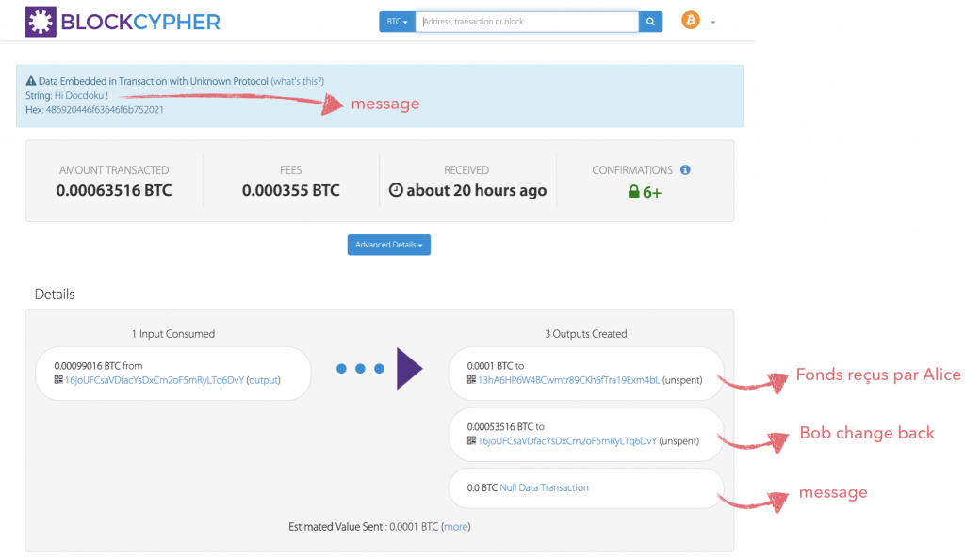The image size is (965, 558).
Task: Click the Null Data Transaction link
Action: [544, 487]
